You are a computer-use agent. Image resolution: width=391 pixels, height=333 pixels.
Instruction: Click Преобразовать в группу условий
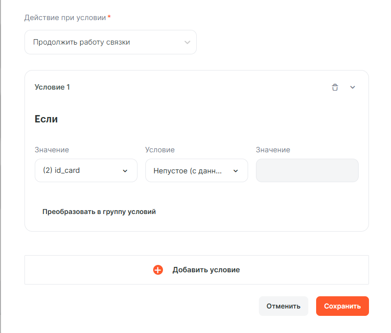[99, 212]
